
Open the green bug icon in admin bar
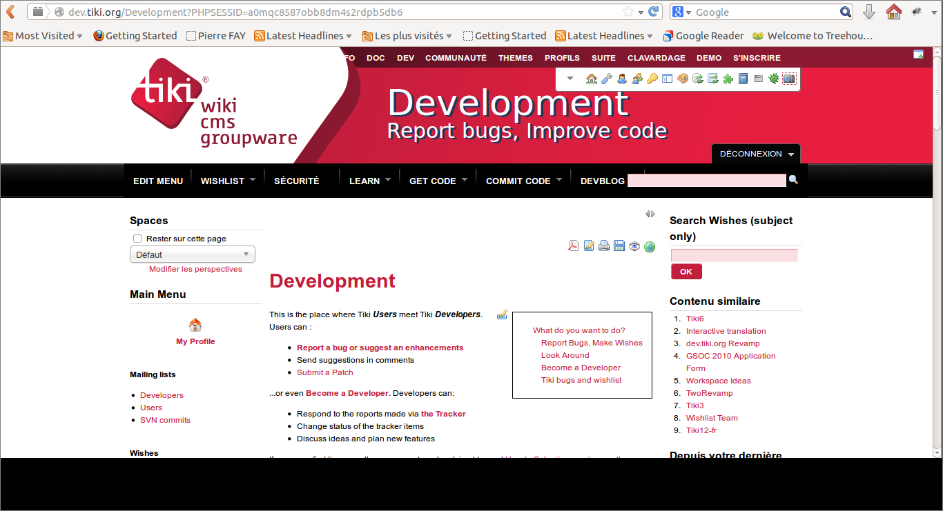click(773, 79)
